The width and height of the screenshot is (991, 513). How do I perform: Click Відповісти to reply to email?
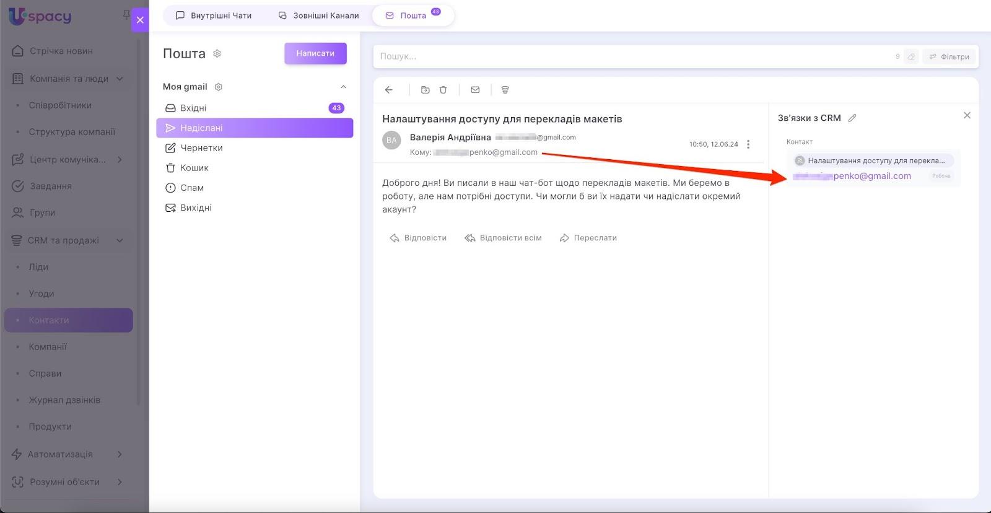418,238
